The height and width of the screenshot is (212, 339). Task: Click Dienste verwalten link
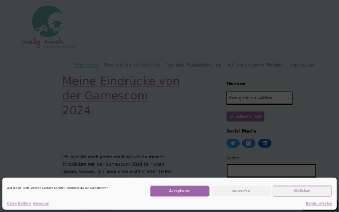tap(319, 204)
